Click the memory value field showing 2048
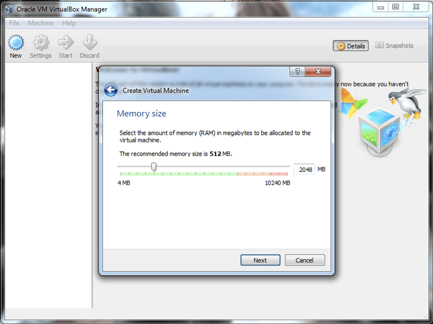The image size is (433, 324). pos(304,169)
